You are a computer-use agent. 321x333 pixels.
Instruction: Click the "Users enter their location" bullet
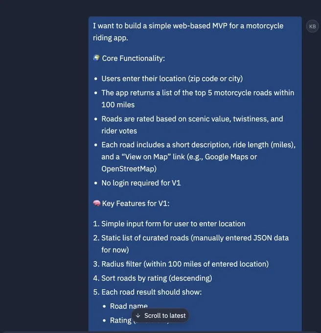coord(172,78)
